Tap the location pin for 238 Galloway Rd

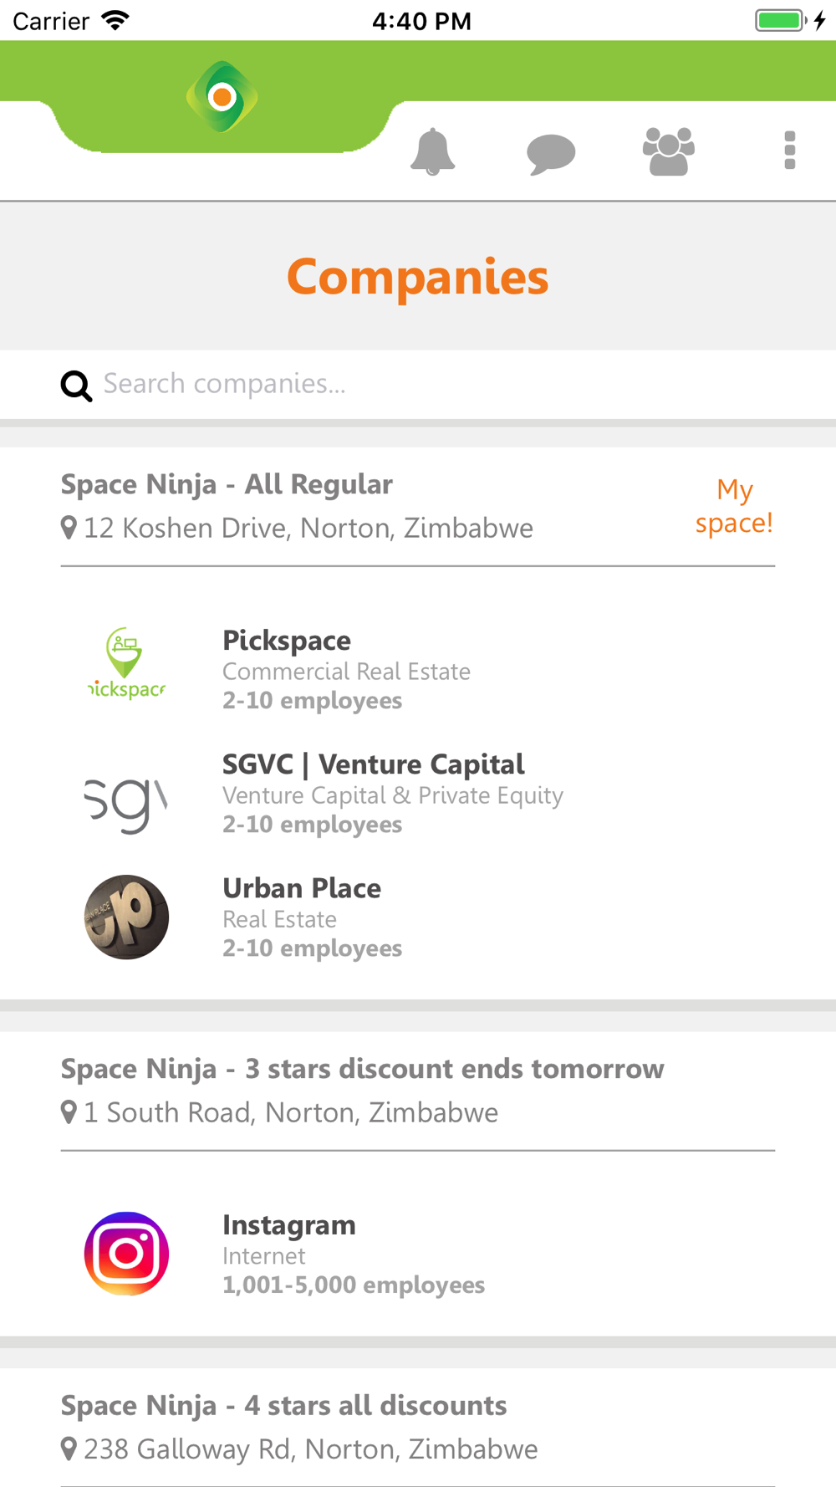69,1449
